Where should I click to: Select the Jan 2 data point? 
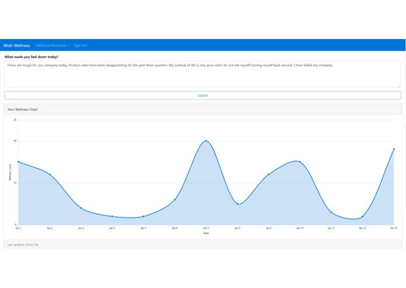[50, 175]
